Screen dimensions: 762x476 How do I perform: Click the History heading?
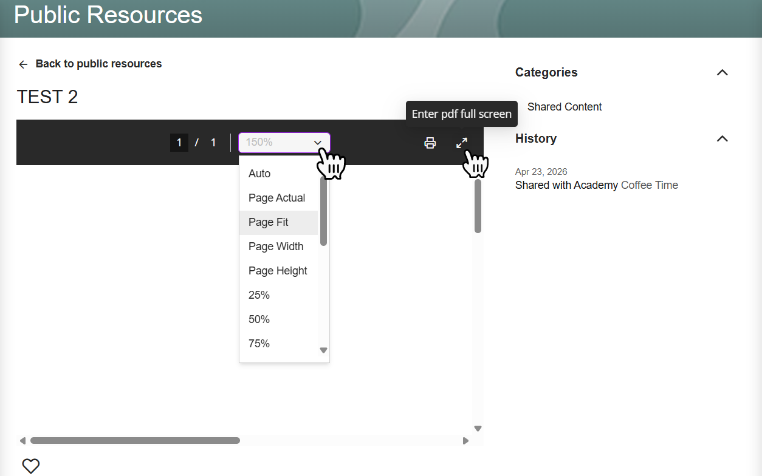[x=536, y=138]
